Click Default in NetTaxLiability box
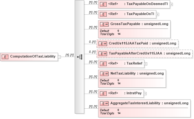Viewport: 194px width, 119px height. [x=105, y=80]
